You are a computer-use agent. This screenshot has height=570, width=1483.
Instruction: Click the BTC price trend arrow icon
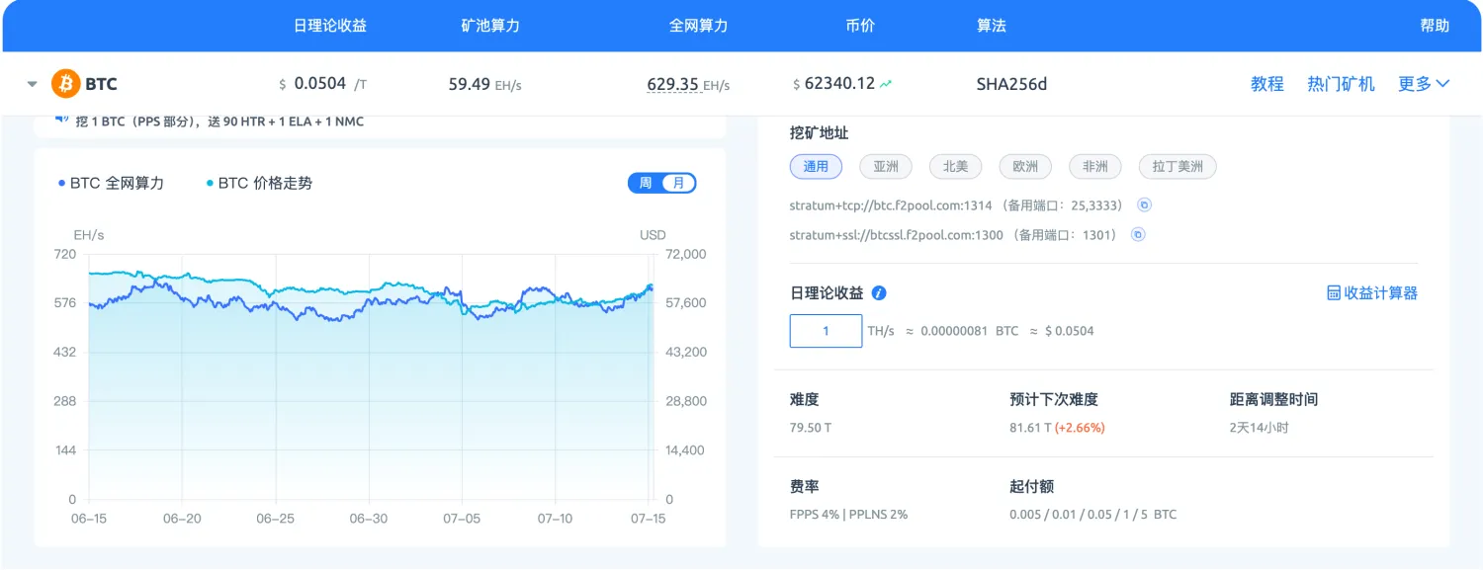[x=887, y=83]
